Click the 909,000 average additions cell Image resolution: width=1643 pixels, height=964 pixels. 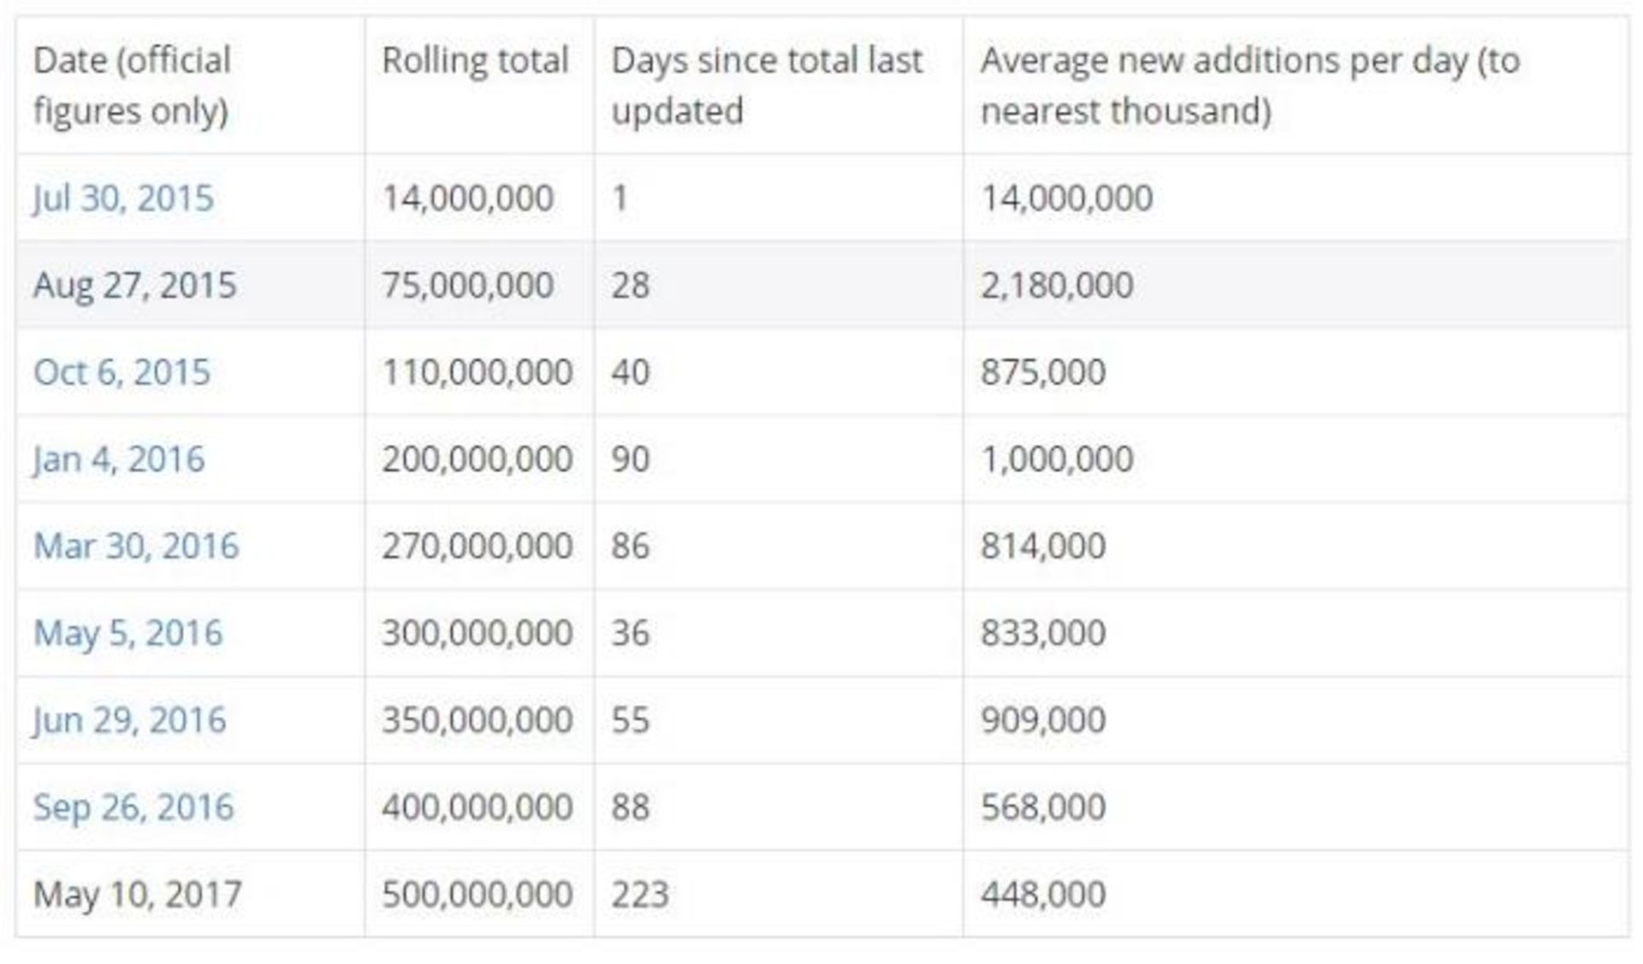pyautogui.click(x=1043, y=720)
